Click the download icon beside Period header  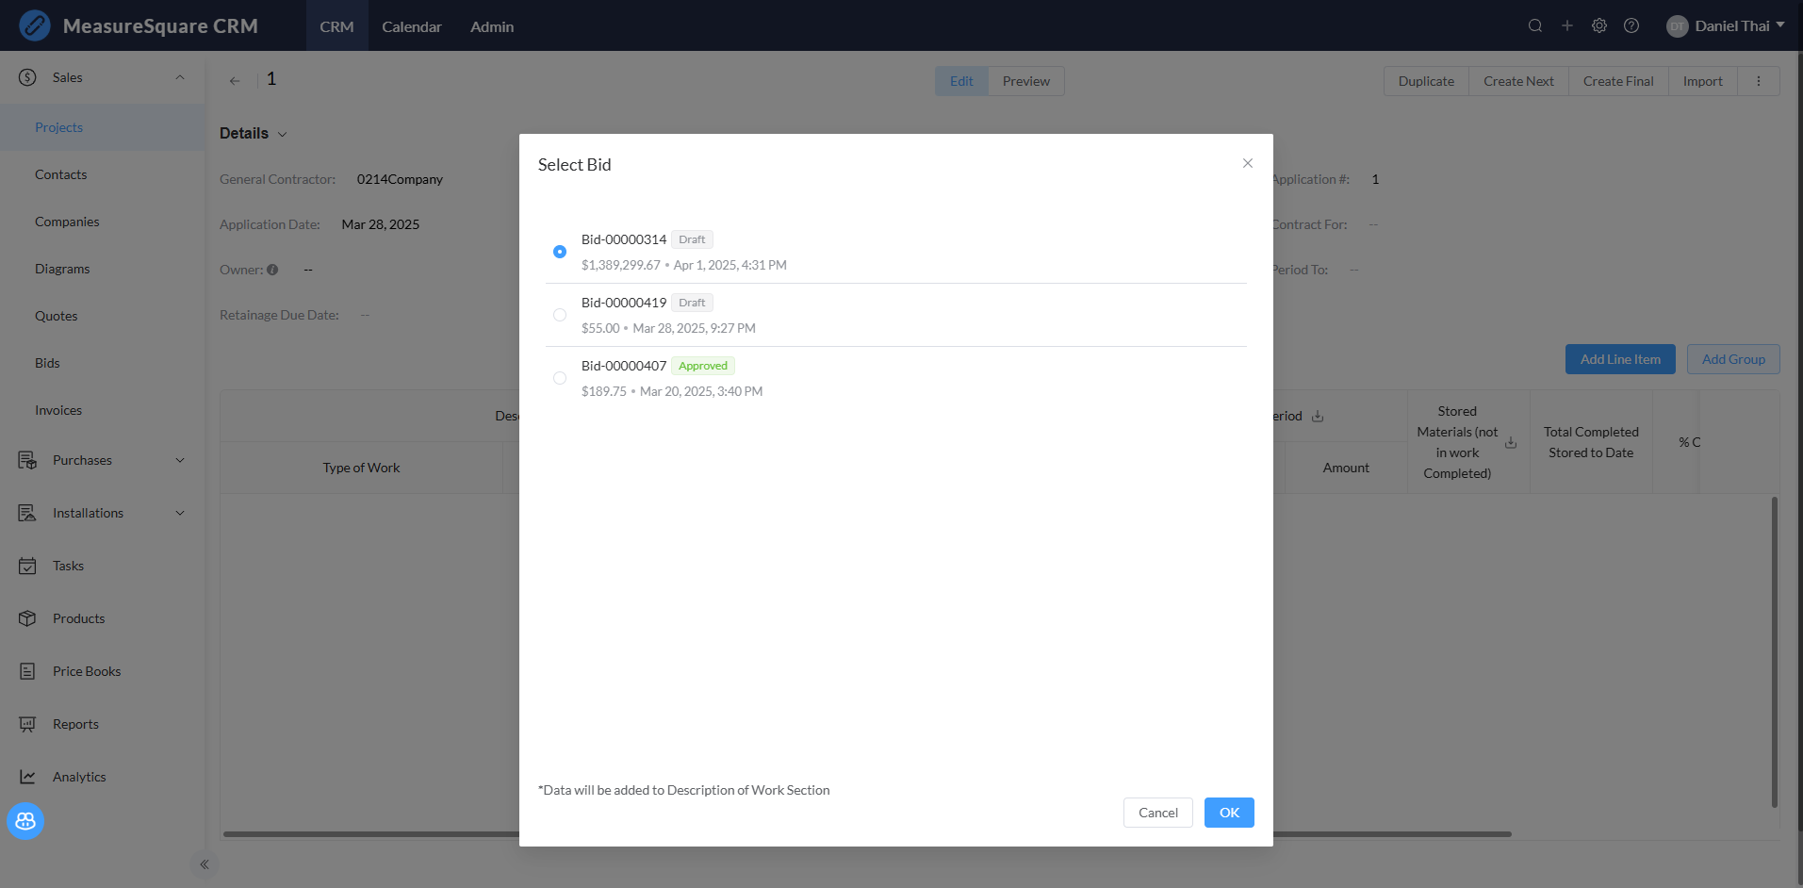click(1318, 416)
